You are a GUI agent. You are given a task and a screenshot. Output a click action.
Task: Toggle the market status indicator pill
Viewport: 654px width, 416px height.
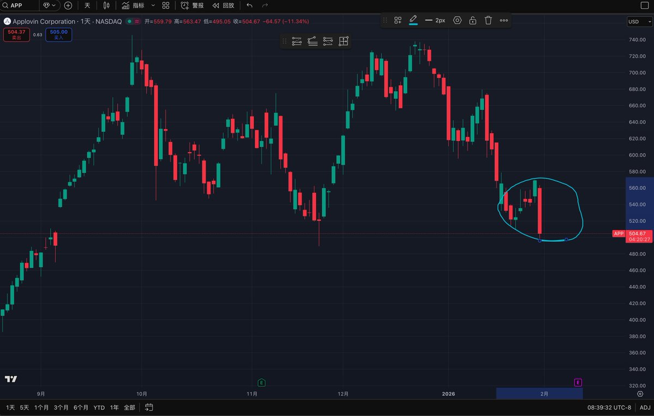133,21
